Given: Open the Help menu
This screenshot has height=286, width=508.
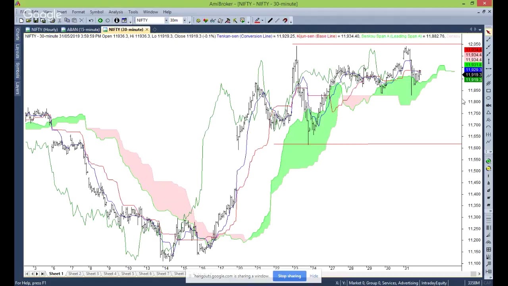Looking at the screenshot, I should point(167,12).
